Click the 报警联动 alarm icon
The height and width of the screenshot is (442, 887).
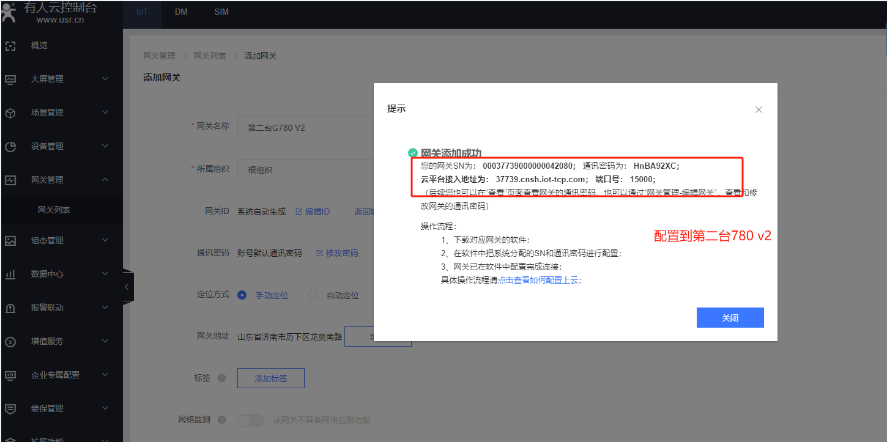click(x=10, y=308)
